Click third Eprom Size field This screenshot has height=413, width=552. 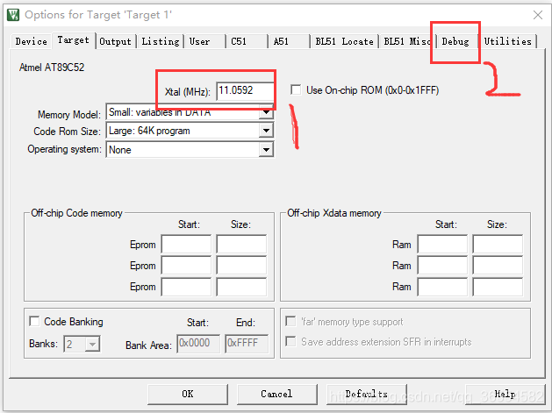pyautogui.click(x=241, y=287)
